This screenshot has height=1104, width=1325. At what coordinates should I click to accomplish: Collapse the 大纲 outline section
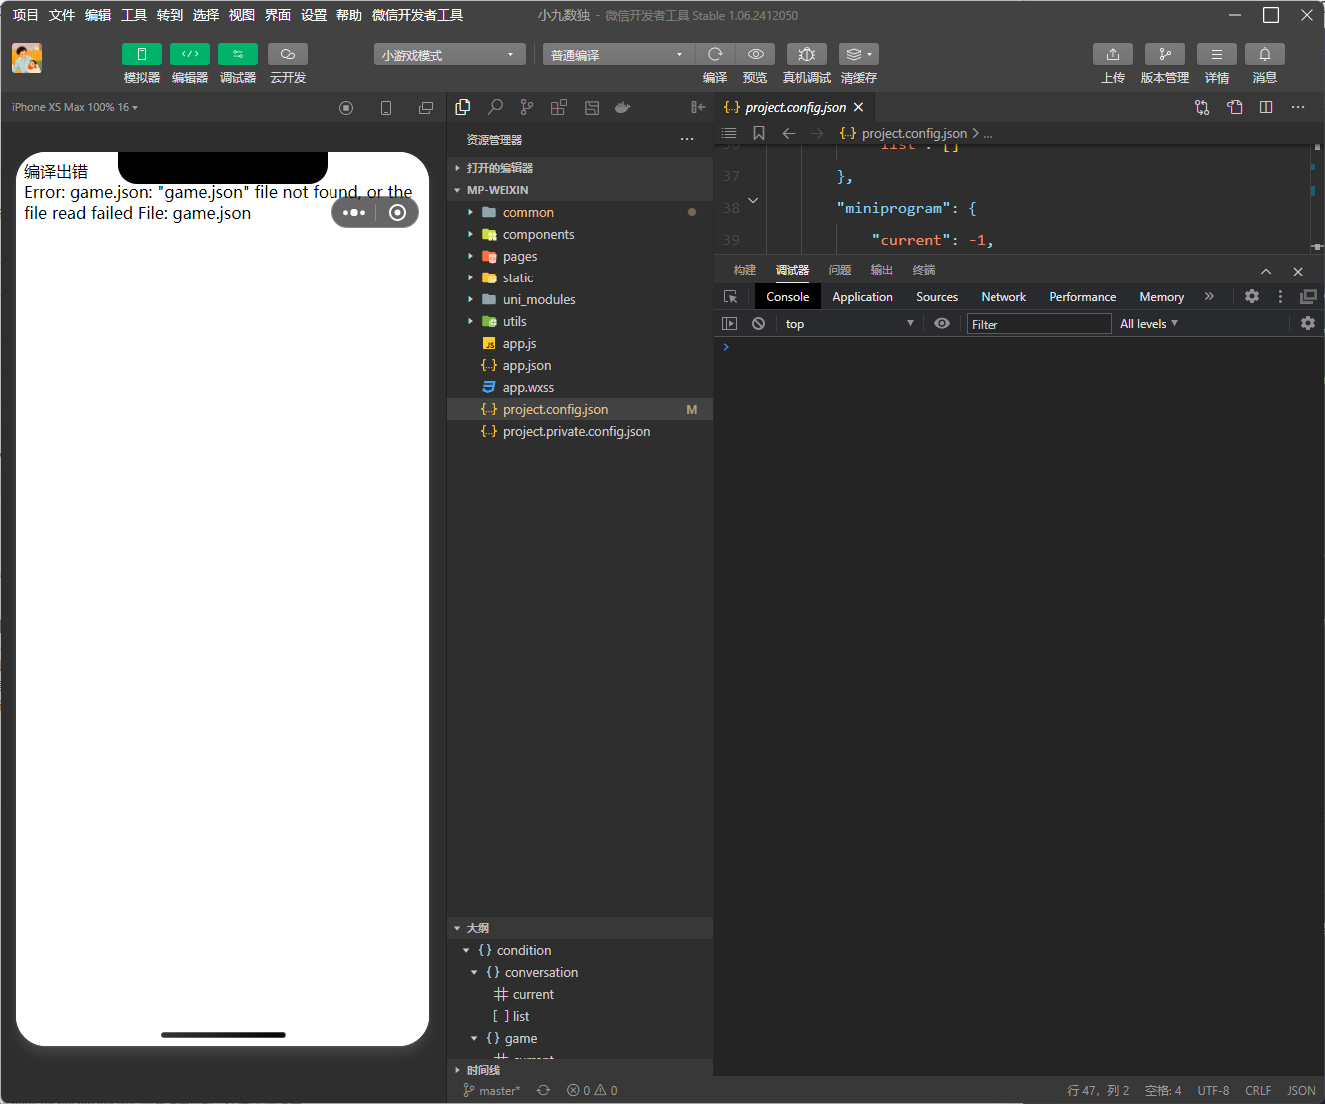580,928
